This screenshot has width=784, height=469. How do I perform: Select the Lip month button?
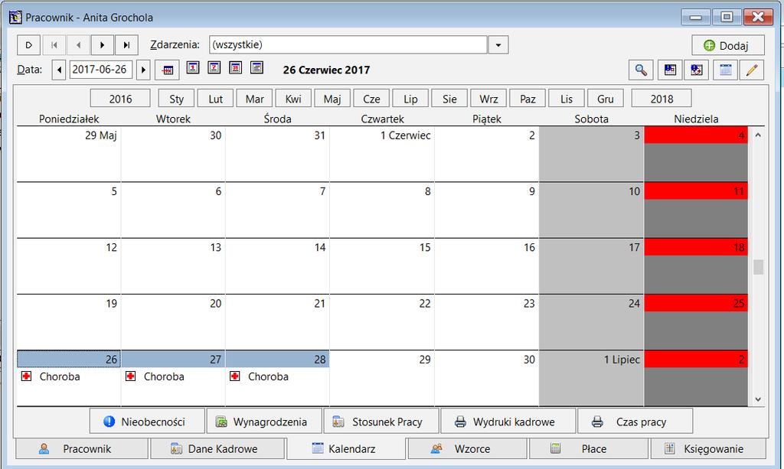pyautogui.click(x=410, y=99)
